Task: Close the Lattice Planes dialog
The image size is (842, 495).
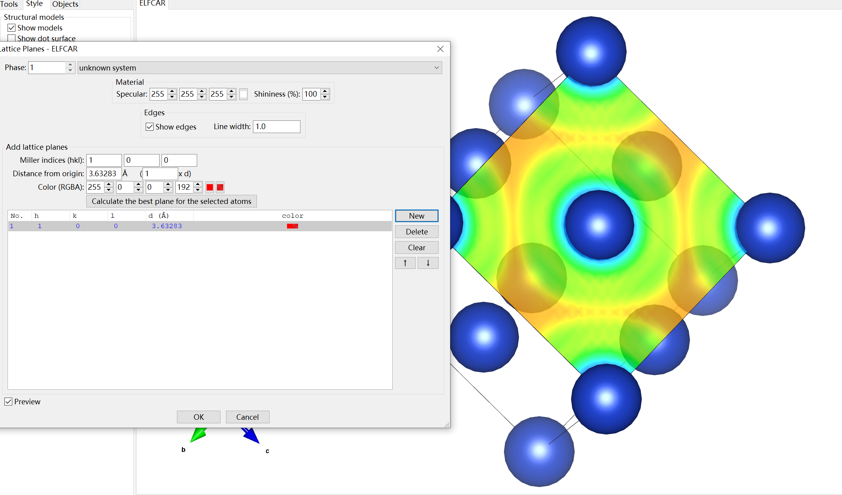Action: pos(440,49)
